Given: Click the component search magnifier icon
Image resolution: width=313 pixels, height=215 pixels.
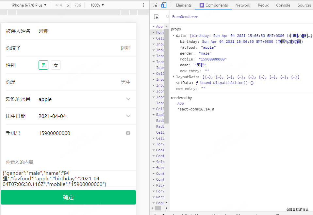Looking at the screenshot, I should [168, 17].
